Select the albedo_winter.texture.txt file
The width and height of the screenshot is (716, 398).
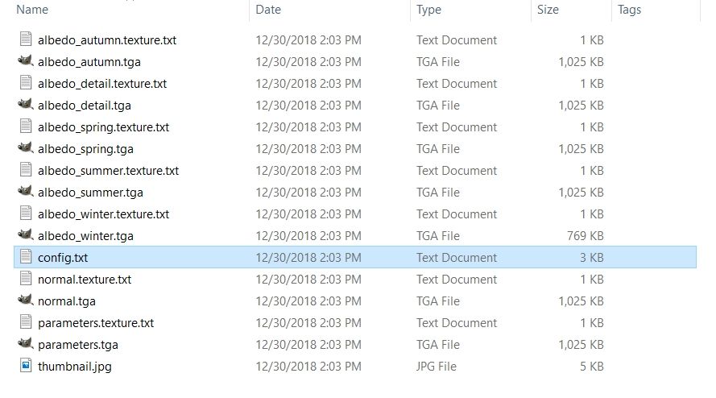(103, 214)
